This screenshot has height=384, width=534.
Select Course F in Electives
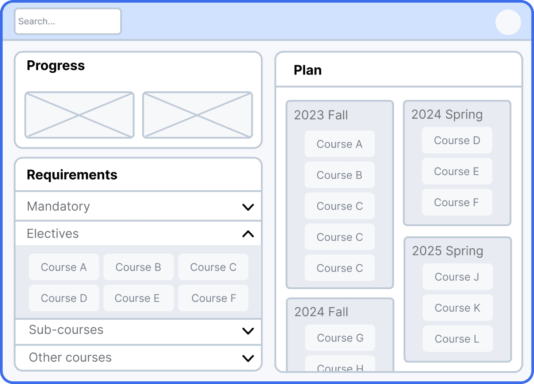pos(213,298)
